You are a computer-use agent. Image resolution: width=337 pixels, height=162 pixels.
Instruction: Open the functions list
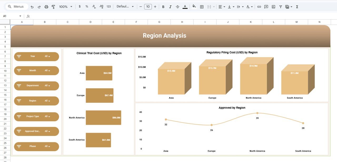(297, 7)
